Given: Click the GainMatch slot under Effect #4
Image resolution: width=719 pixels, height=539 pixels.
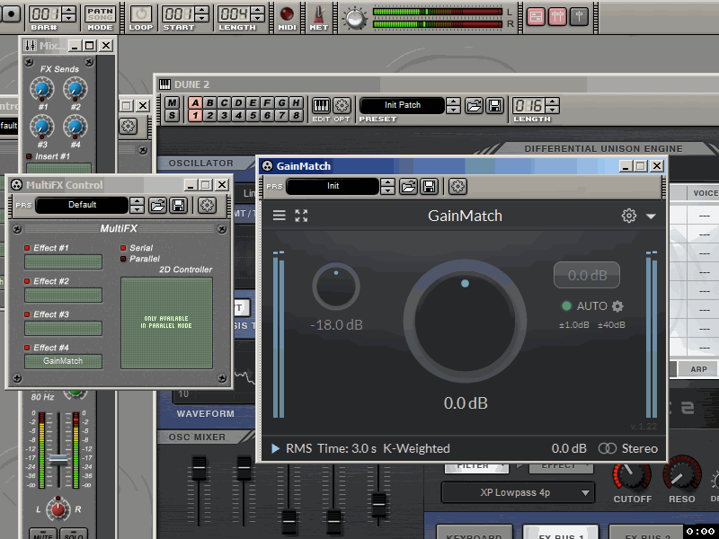Looking at the screenshot, I should (x=63, y=361).
